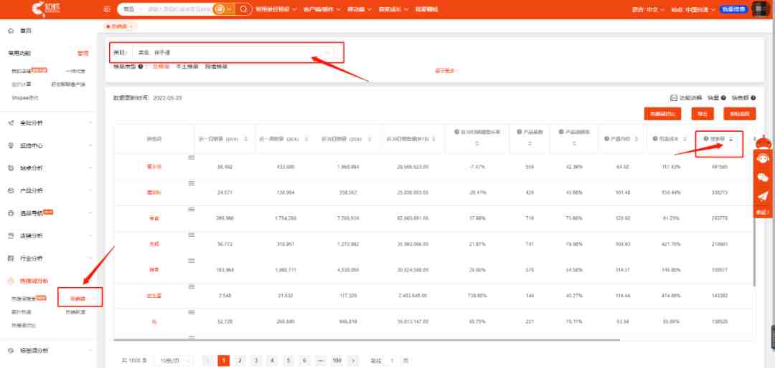
Task: Switch the table metric to 销量
Action: coord(713,97)
